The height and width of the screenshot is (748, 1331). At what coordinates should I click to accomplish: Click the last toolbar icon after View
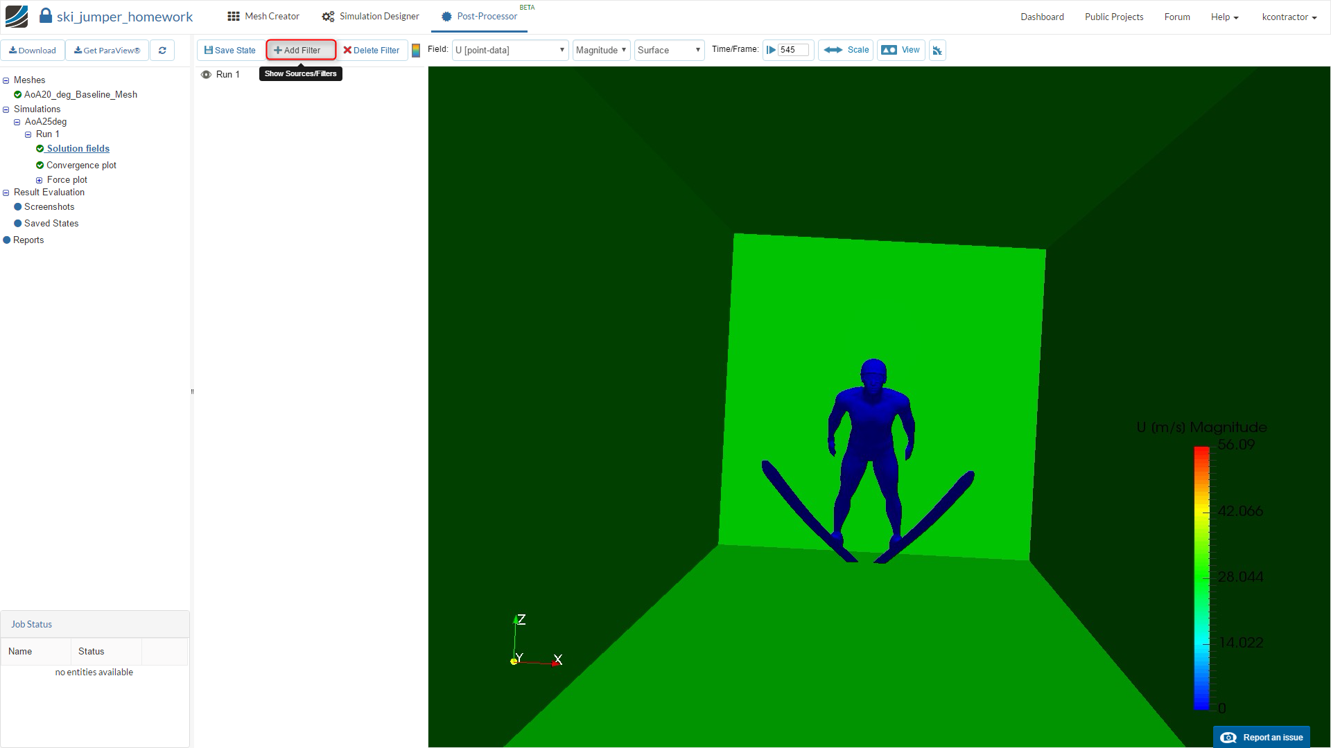coord(937,51)
